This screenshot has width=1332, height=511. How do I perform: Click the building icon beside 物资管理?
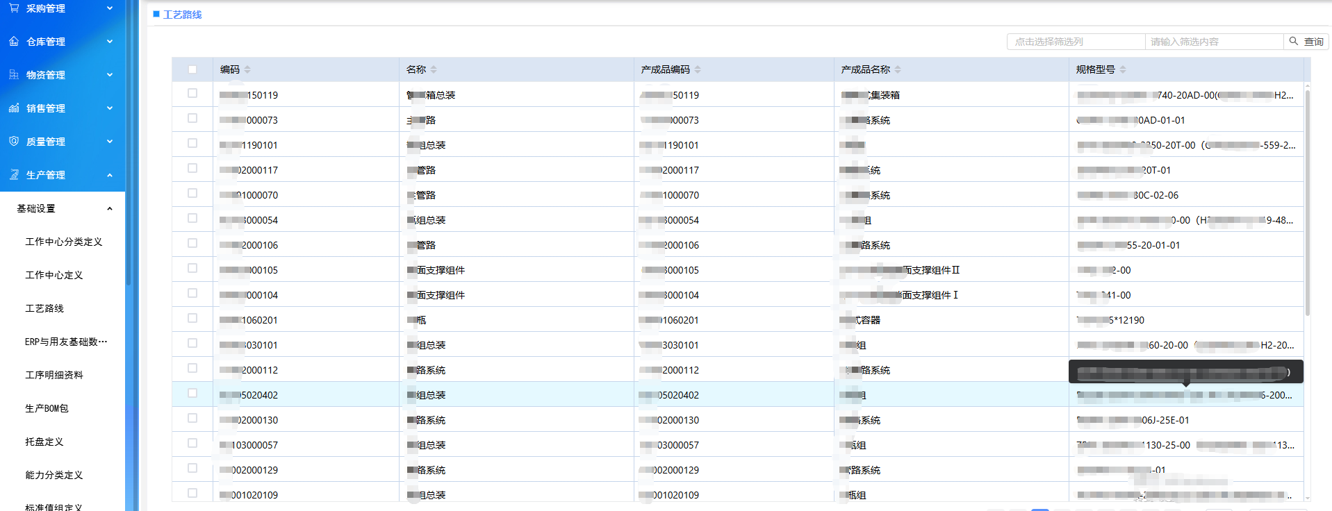pos(14,74)
